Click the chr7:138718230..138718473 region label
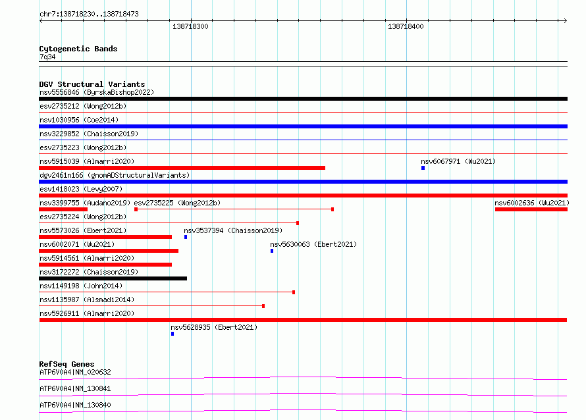Image resolution: width=586 pixels, height=420 pixels. (89, 14)
